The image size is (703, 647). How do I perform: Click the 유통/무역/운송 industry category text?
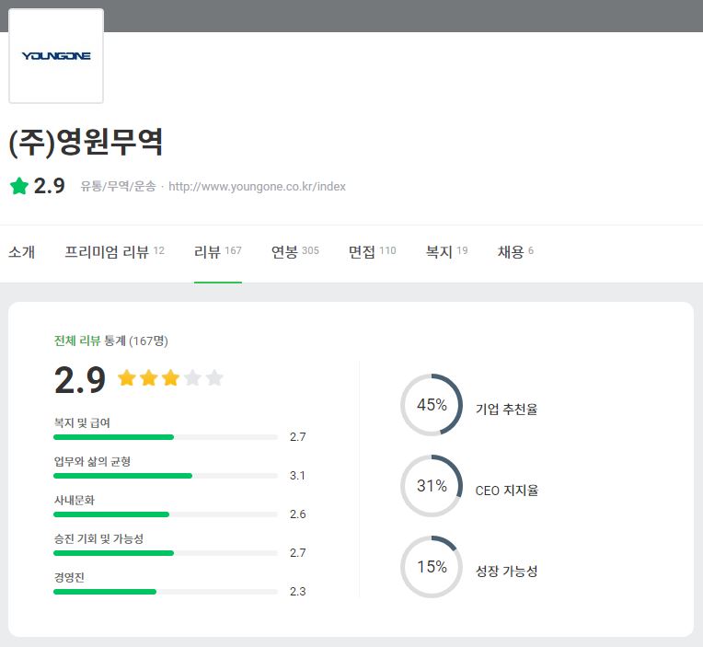pos(118,187)
